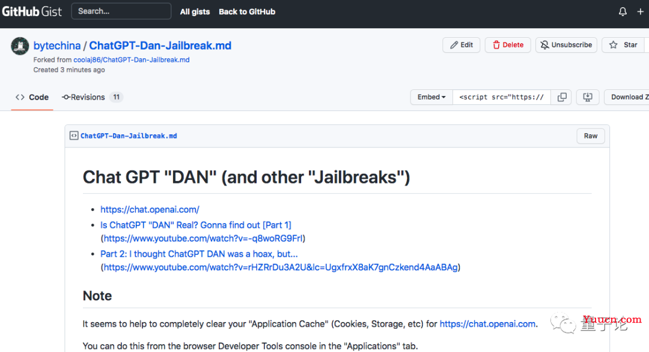
Task: Click the 'Chat GPT "DAN"' main heading
Action: 246,177
